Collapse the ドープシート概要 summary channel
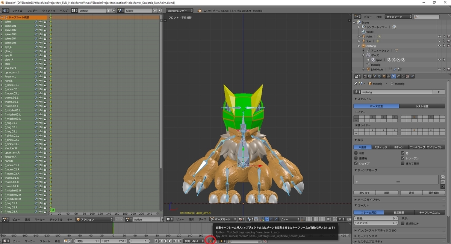This screenshot has width=451, height=244. [x=2, y=17]
